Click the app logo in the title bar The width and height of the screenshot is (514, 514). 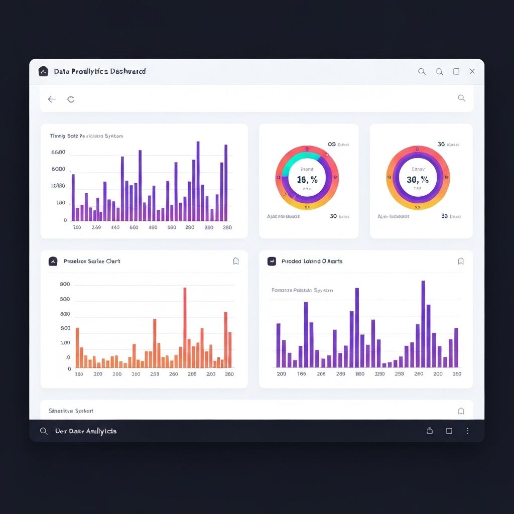point(43,71)
